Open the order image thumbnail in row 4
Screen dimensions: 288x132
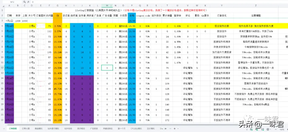[41, 26]
